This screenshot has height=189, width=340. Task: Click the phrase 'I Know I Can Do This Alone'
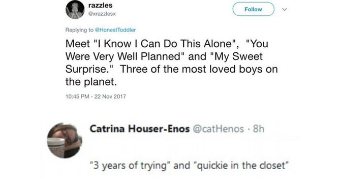click(166, 44)
